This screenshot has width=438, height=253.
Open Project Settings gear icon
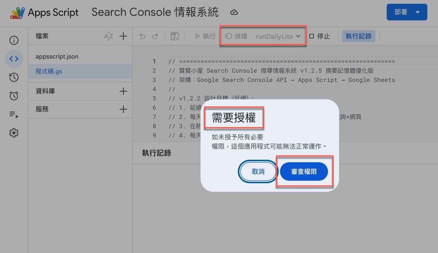(x=14, y=133)
